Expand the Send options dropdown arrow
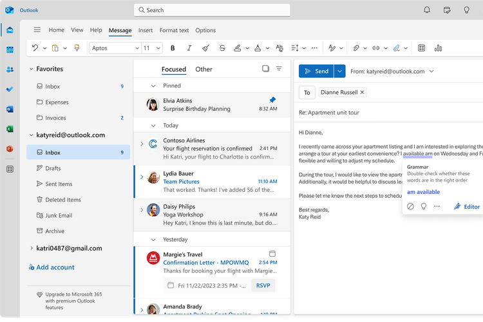483x322 pixels. tap(340, 71)
